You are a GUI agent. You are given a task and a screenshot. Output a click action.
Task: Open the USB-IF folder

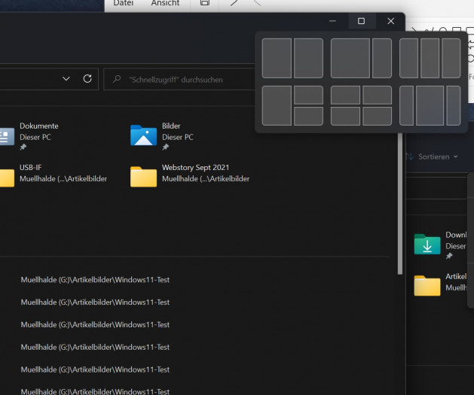click(x=54, y=175)
